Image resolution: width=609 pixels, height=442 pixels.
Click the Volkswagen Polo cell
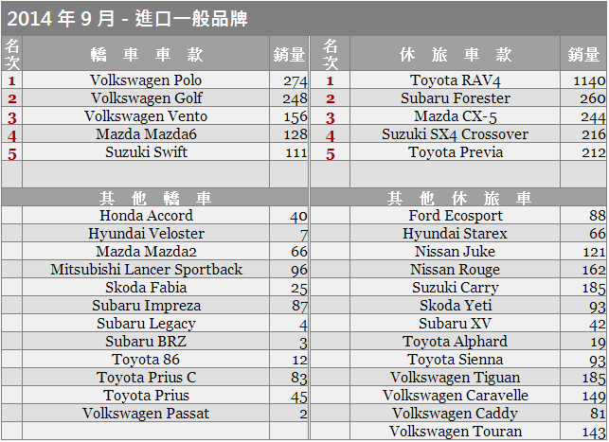tap(146, 80)
